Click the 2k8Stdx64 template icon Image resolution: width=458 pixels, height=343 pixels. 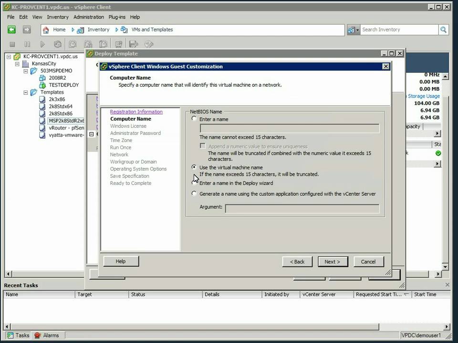coord(42,106)
